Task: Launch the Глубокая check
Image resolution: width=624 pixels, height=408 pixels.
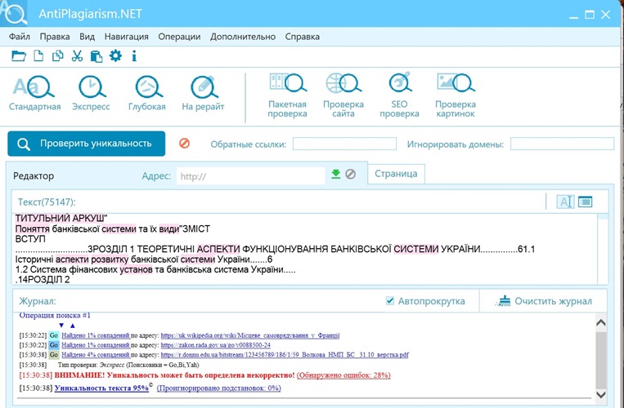Action: click(x=147, y=93)
